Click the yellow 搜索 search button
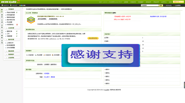The width and height of the screenshot is (185, 103). click(x=161, y=5)
